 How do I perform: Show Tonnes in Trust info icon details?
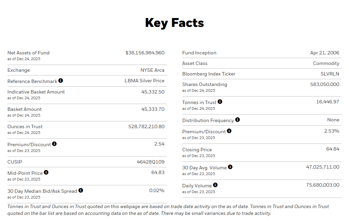click(220, 102)
